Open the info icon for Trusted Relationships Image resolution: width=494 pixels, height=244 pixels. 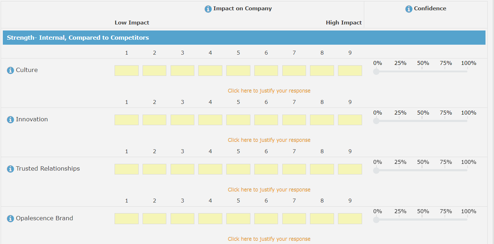10,169
